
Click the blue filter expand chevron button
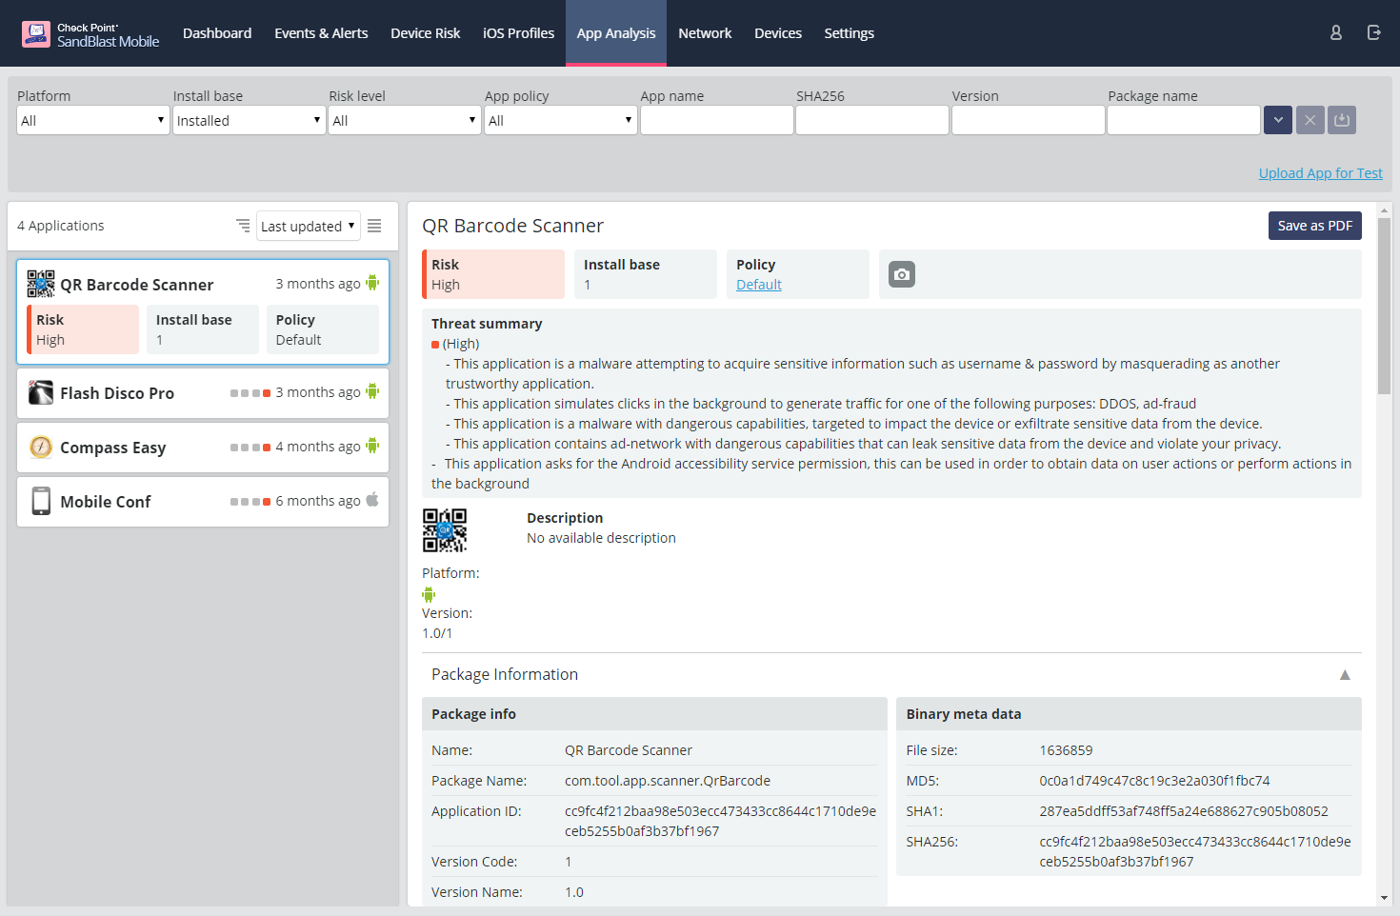[1278, 120]
